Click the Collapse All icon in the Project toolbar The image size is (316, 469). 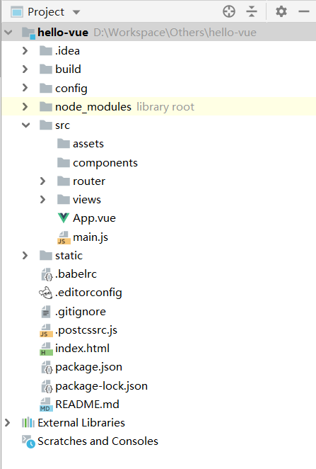click(252, 11)
